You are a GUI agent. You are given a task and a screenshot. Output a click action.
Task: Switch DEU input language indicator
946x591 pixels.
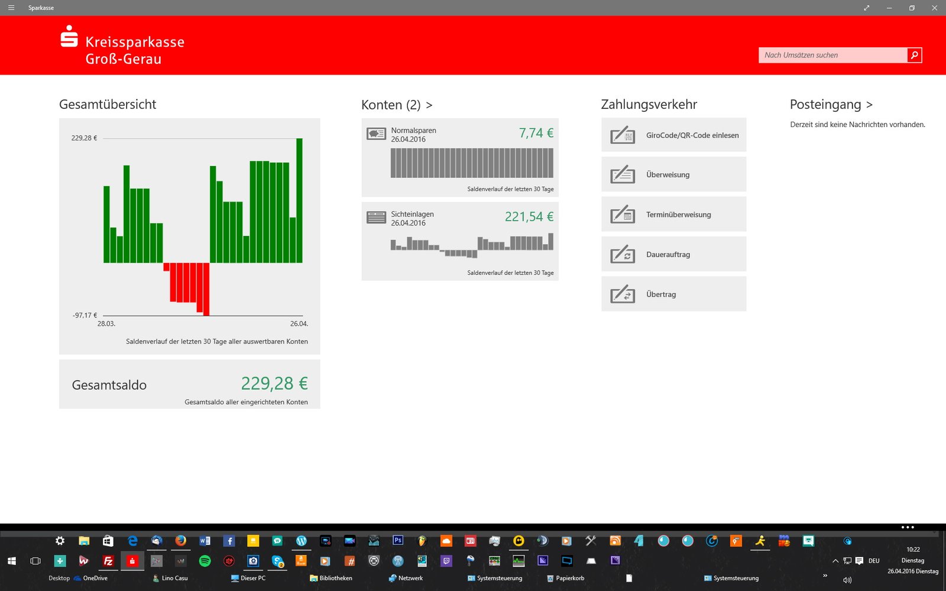874,561
